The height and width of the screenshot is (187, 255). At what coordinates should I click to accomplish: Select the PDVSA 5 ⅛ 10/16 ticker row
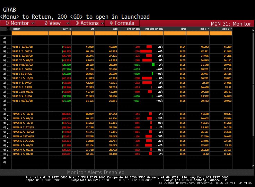pos(22,113)
